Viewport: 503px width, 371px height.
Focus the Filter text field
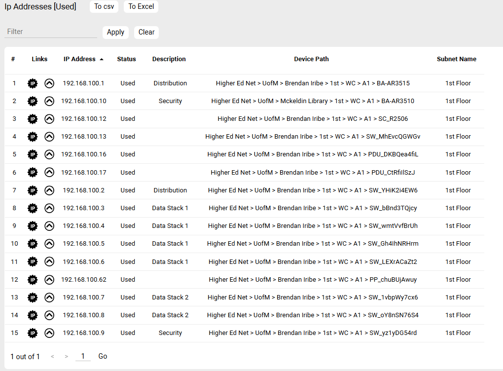pos(51,32)
